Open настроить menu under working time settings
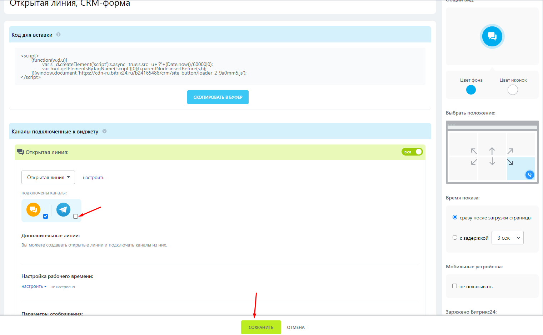Screen dimensions: 543x335 point(34,286)
